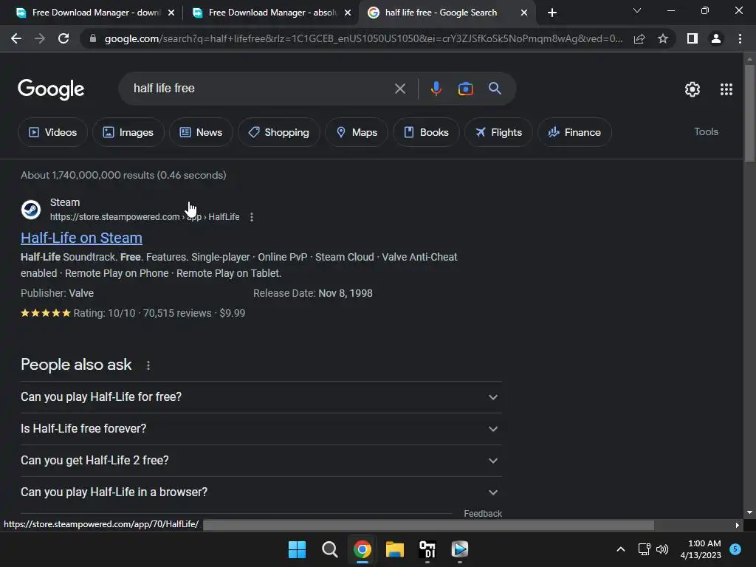Image resolution: width=756 pixels, height=567 pixels.
Task: Click the $9.99 price text
Action: pos(233,313)
